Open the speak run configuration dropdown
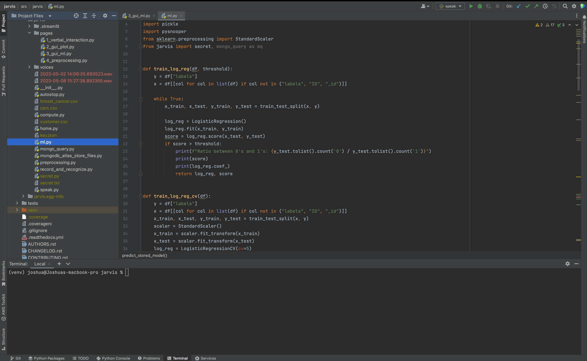Screen dimensions: 587x361 click(450, 6)
